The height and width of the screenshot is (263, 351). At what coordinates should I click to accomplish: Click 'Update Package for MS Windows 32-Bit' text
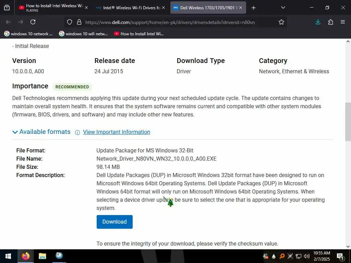(x=145, y=150)
